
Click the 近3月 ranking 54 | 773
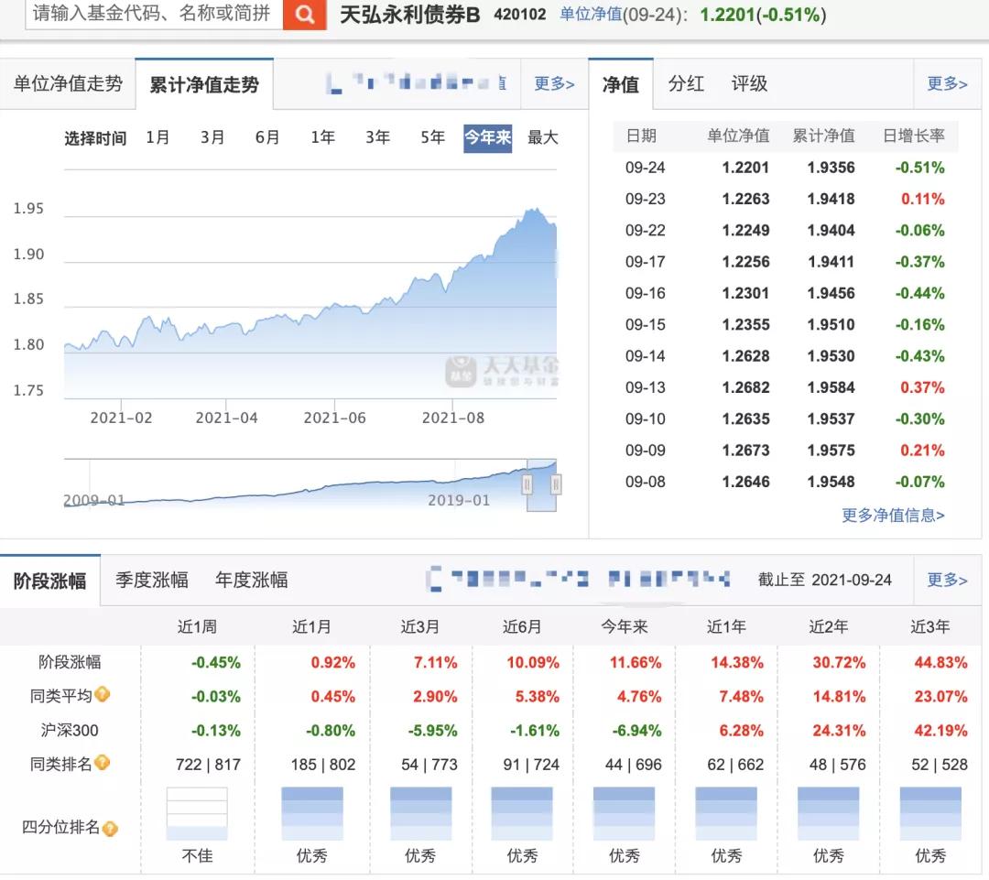pos(429,765)
